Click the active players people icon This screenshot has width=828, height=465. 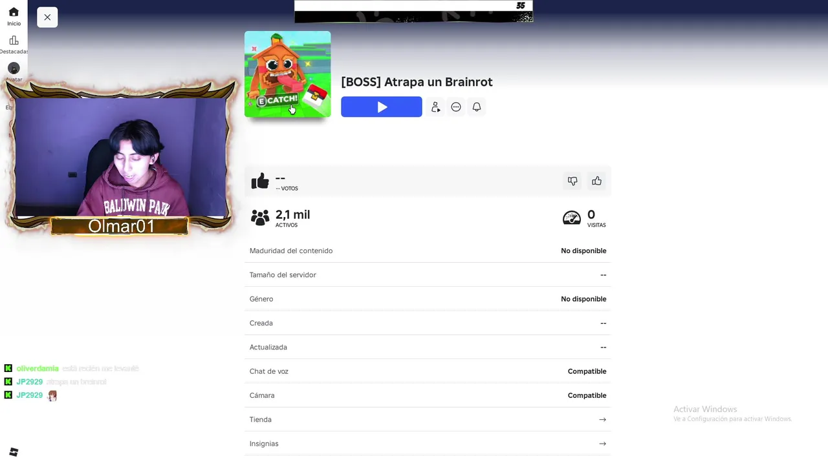(x=260, y=218)
